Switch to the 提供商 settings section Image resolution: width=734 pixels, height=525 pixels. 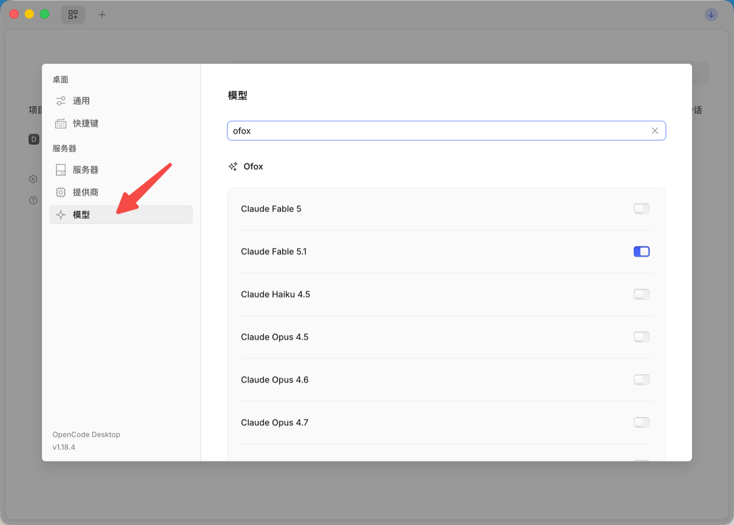tap(121, 192)
